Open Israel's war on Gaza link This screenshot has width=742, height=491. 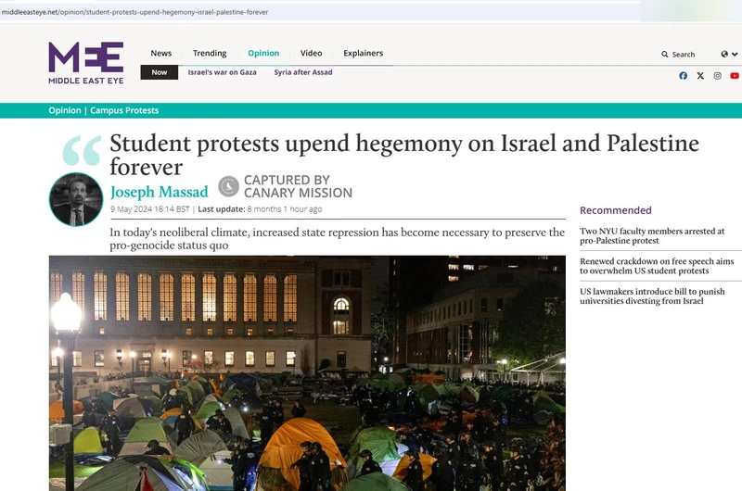222,72
